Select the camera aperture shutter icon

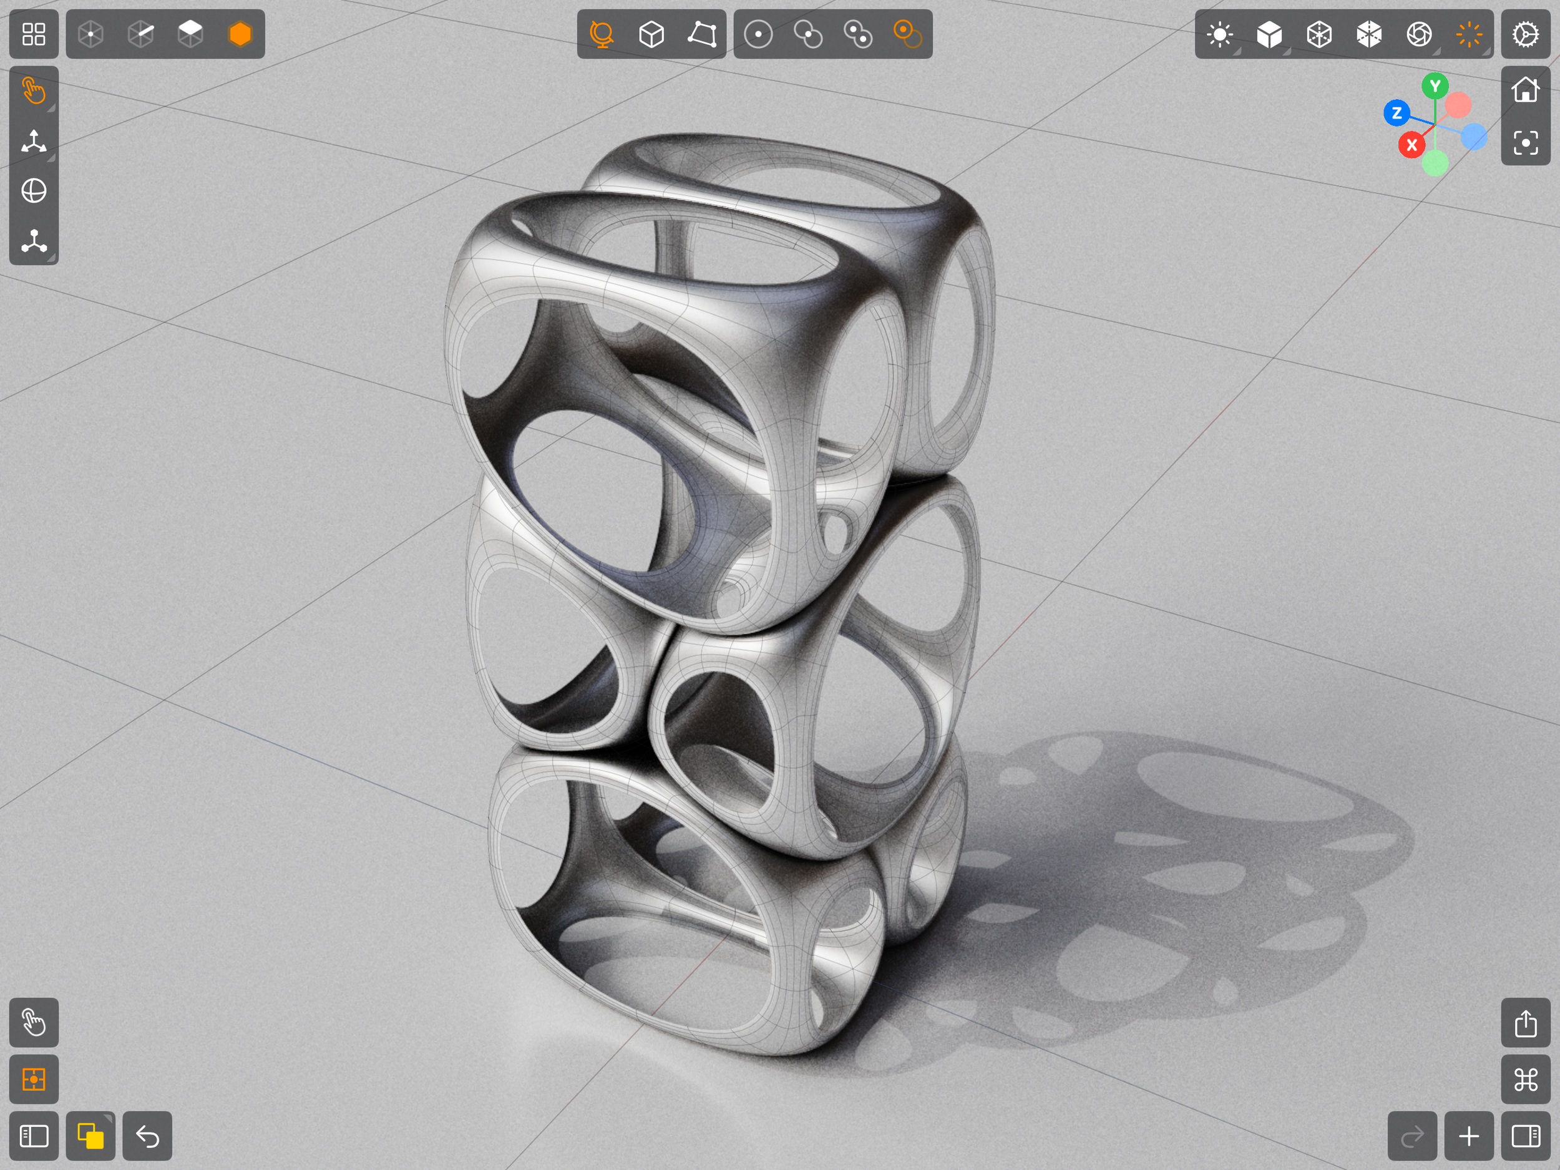(1419, 34)
